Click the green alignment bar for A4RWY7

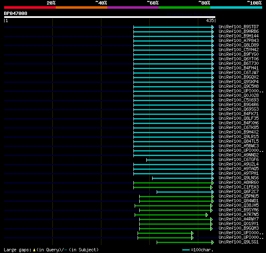pos(175,220)
